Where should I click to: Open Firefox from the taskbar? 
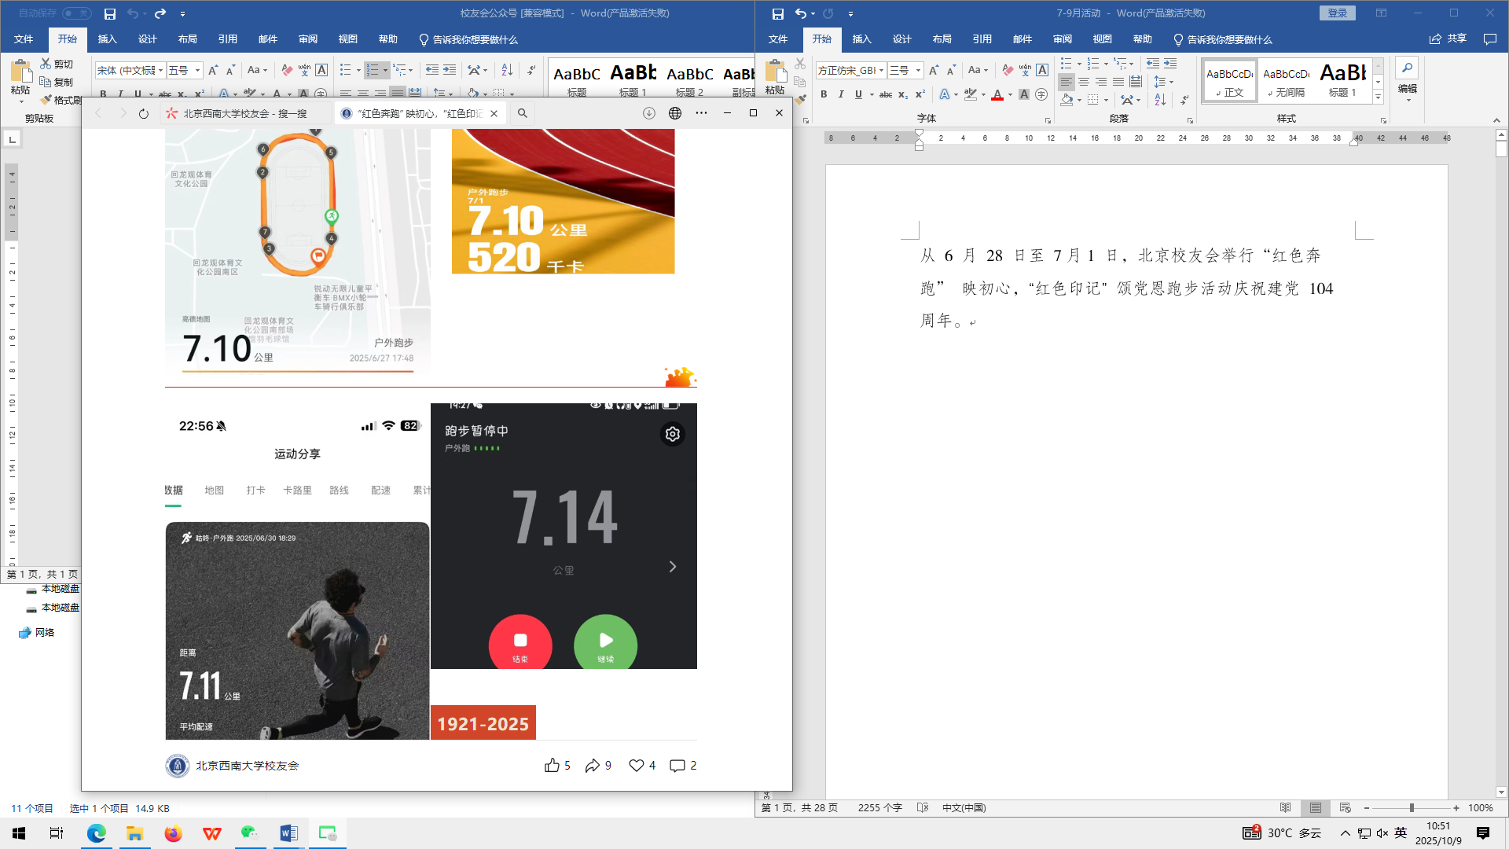[x=173, y=833]
